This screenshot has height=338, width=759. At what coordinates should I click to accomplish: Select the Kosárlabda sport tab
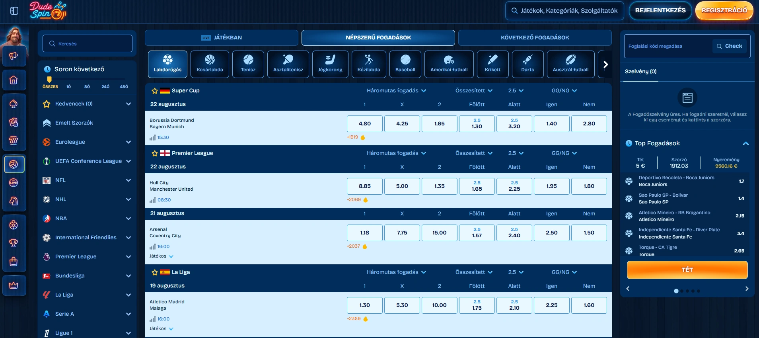coord(210,64)
